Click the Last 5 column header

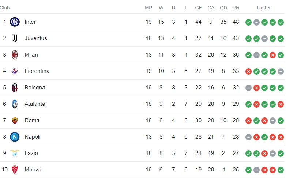(263, 8)
